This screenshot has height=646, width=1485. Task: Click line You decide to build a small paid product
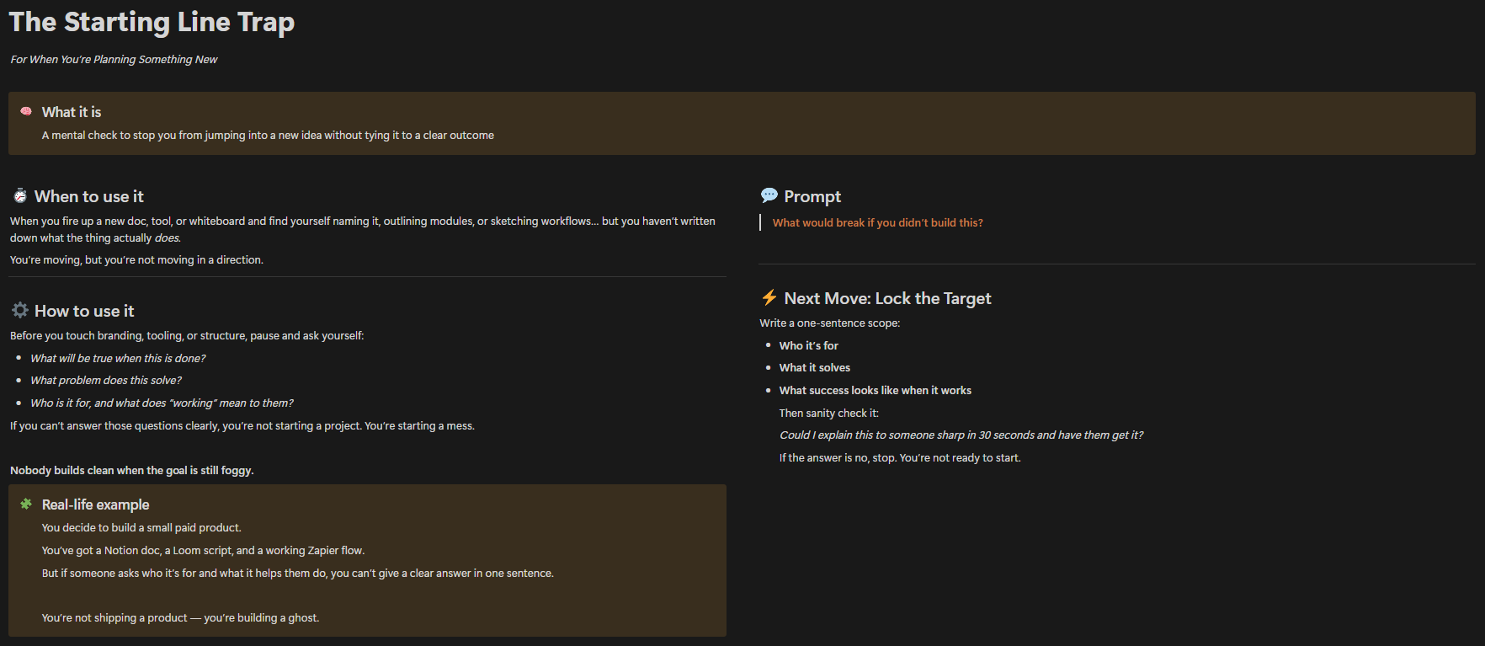pyautogui.click(x=141, y=528)
